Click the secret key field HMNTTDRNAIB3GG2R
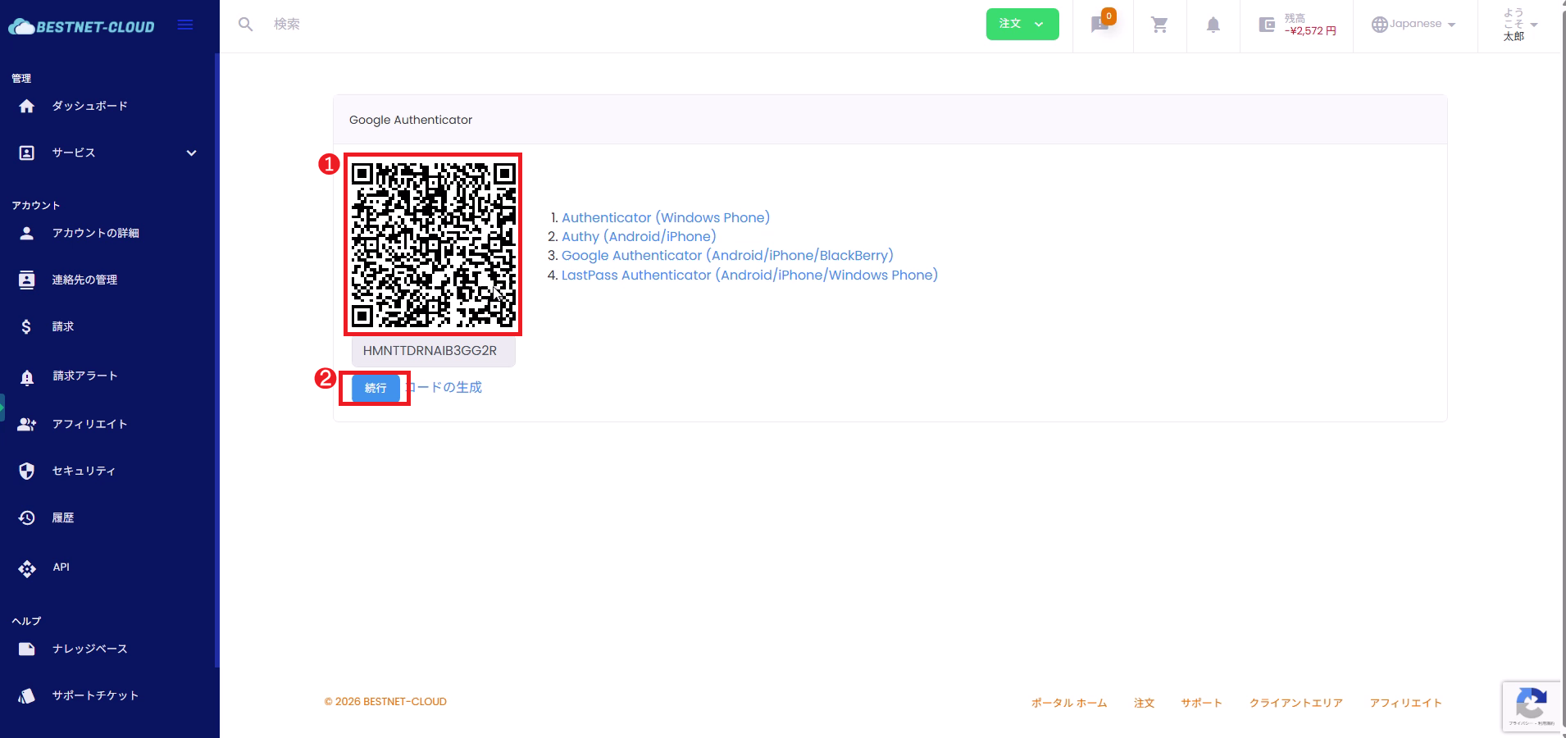This screenshot has width=1566, height=738. point(430,351)
